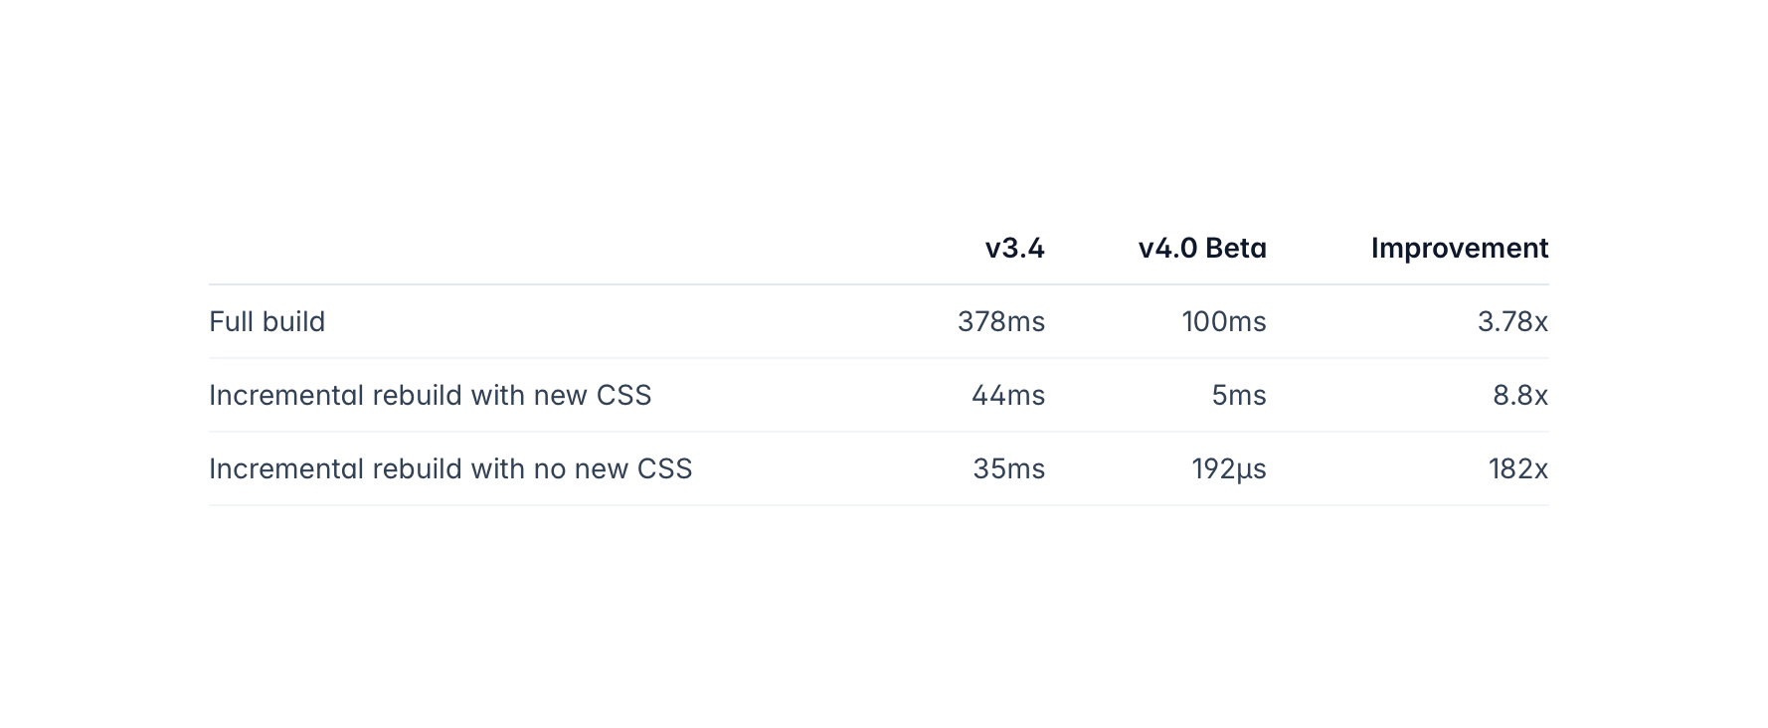Click the 3.78x improvement value
The width and height of the screenshot is (1768, 728).
coord(1511,321)
